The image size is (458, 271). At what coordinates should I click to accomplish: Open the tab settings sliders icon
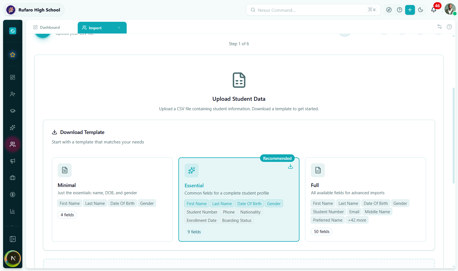440,27
